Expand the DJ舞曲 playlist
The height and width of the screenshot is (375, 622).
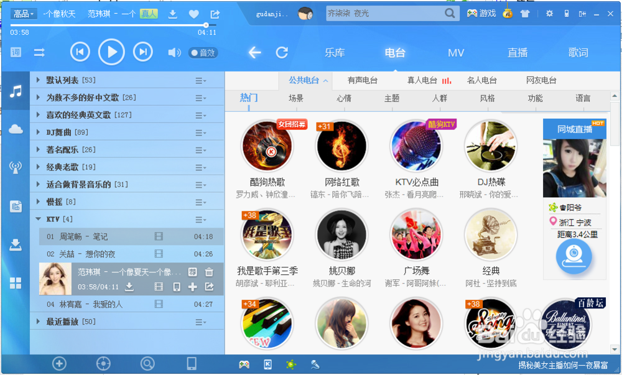38,132
